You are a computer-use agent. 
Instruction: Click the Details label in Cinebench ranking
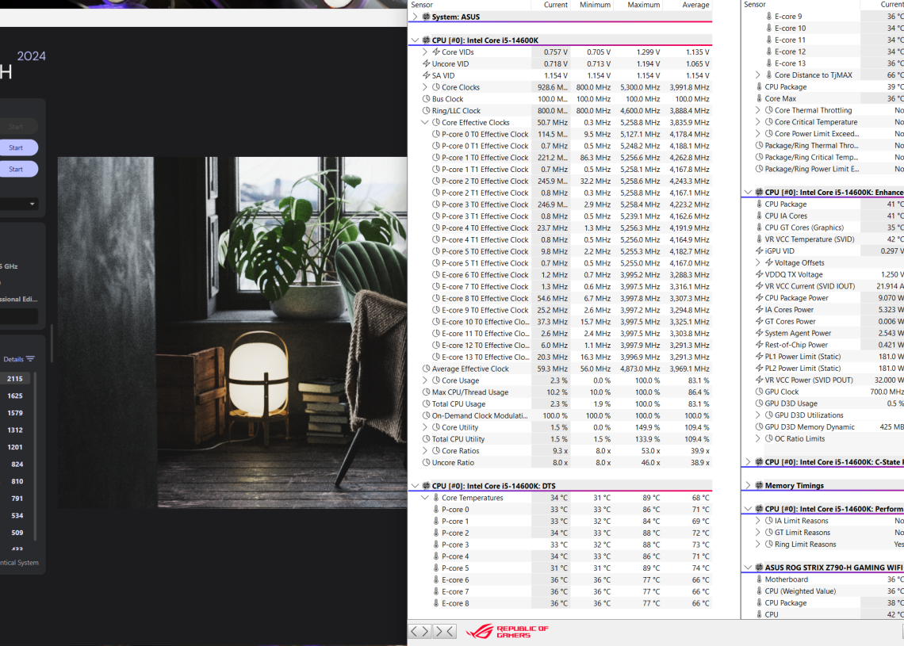click(x=13, y=359)
